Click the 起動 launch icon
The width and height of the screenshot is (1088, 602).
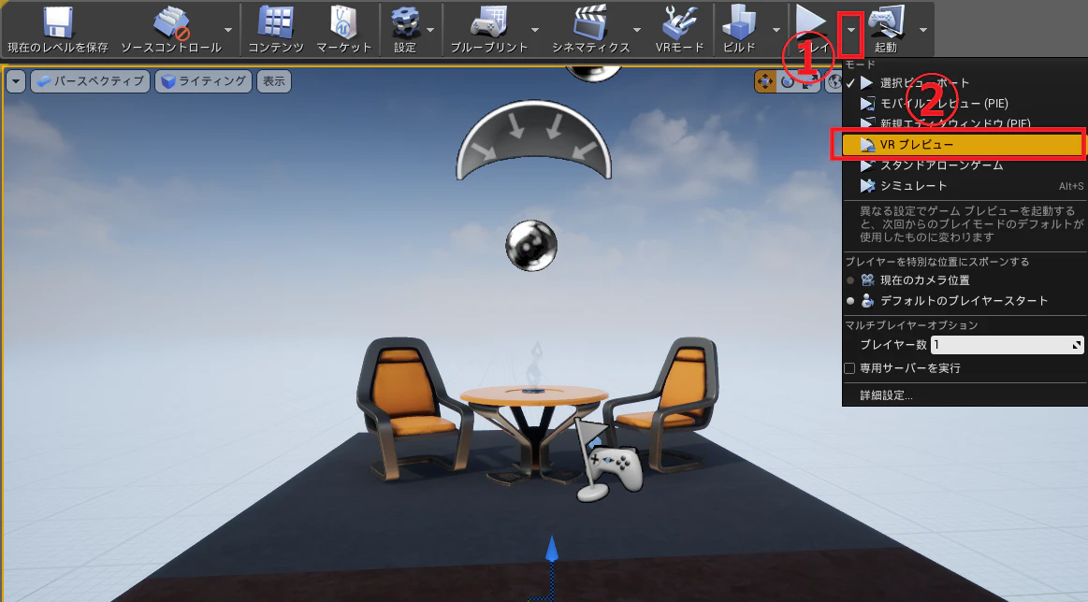886,22
